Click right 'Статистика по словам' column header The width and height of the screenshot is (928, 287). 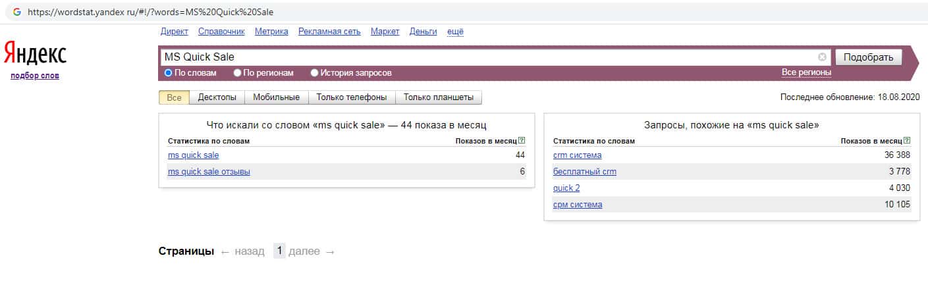pyautogui.click(x=594, y=141)
